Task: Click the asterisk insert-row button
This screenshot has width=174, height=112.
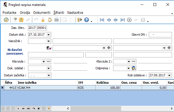Action: tap(38, 108)
